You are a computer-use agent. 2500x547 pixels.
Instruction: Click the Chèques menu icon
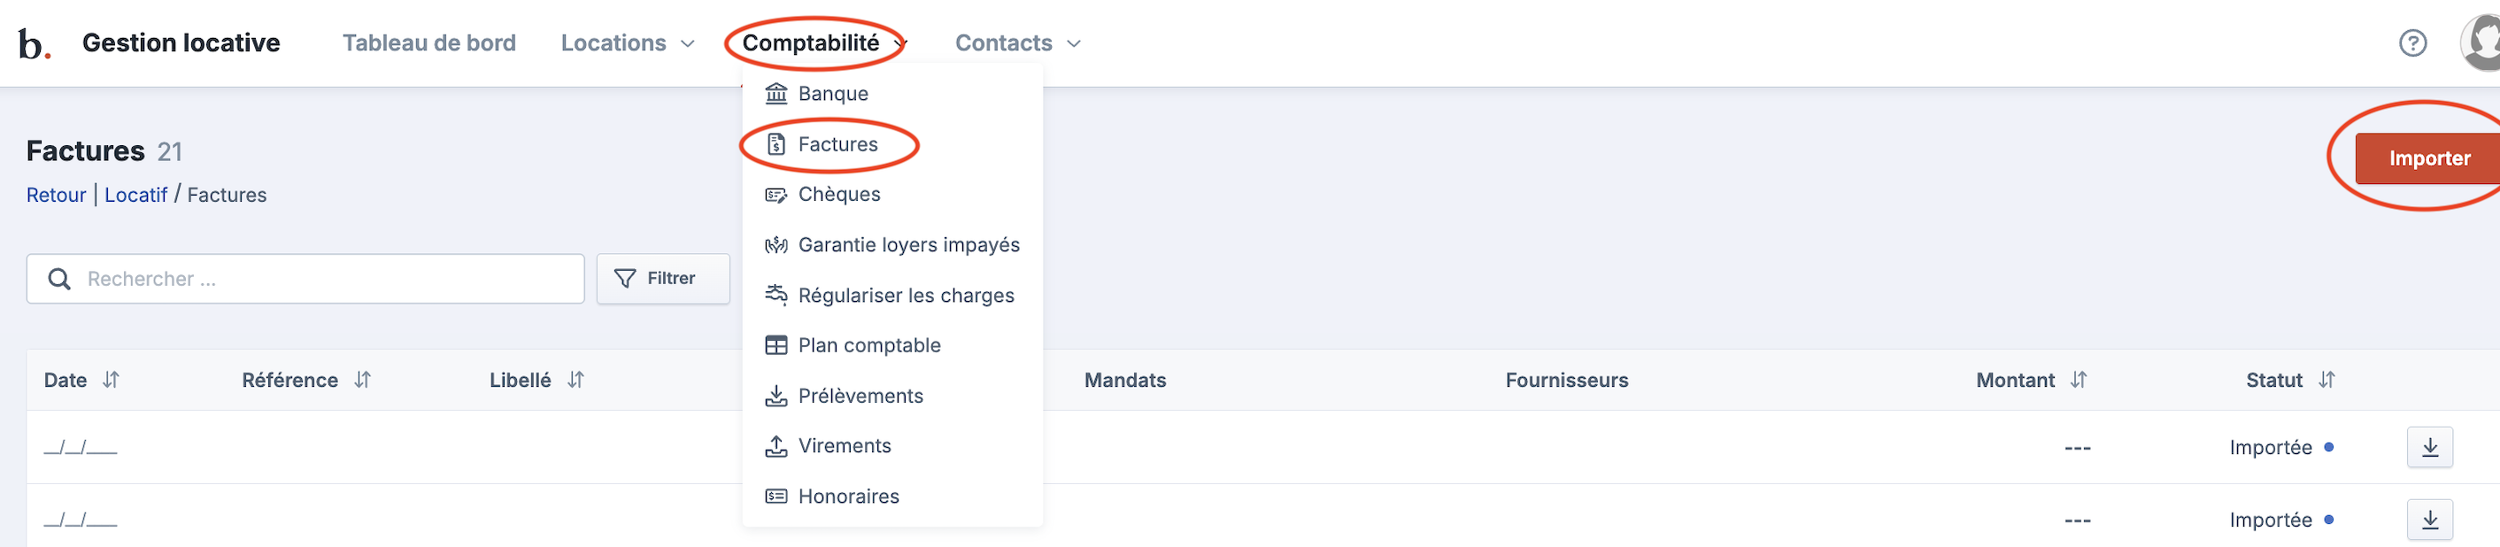pyautogui.click(x=775, y=195)
